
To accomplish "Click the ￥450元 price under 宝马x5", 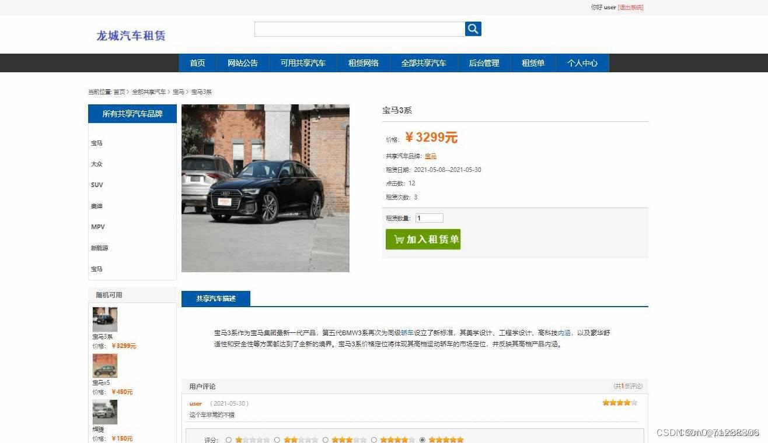I will tap(122, 392).
